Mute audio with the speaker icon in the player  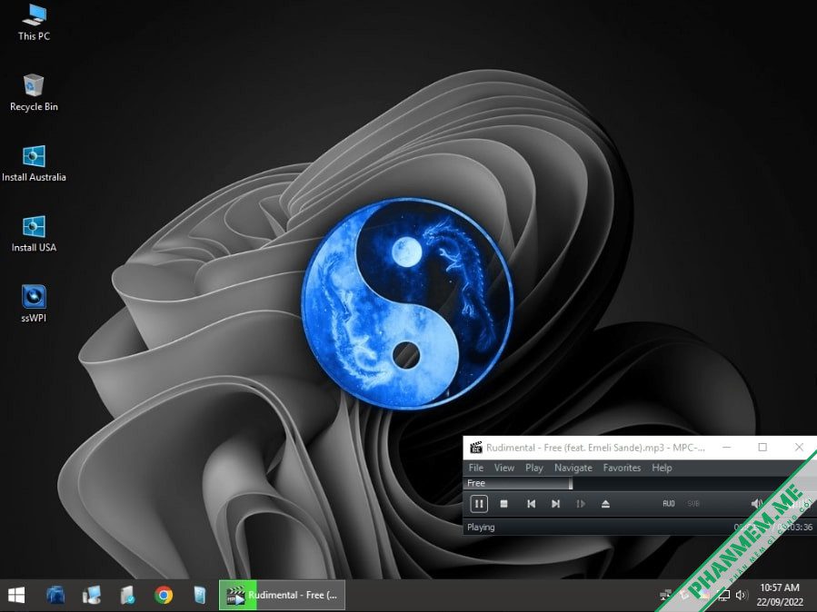tap(756, 503)
